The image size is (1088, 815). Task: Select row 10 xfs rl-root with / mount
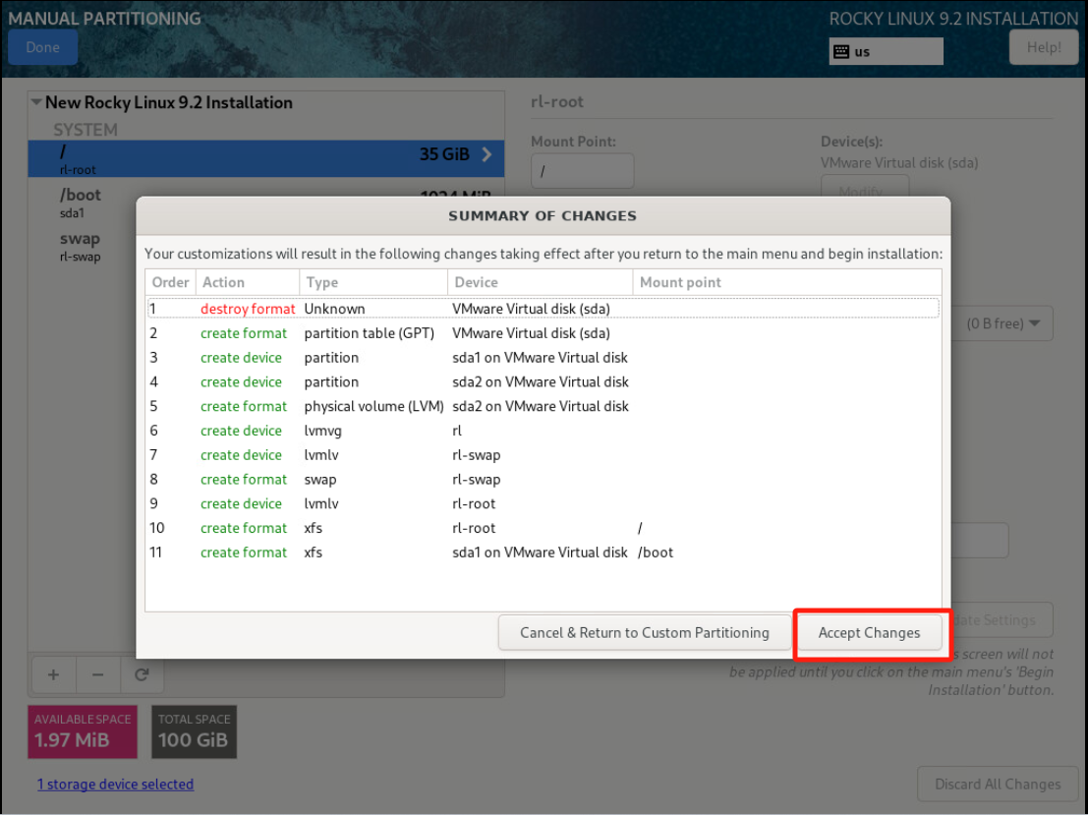(544, 528)
